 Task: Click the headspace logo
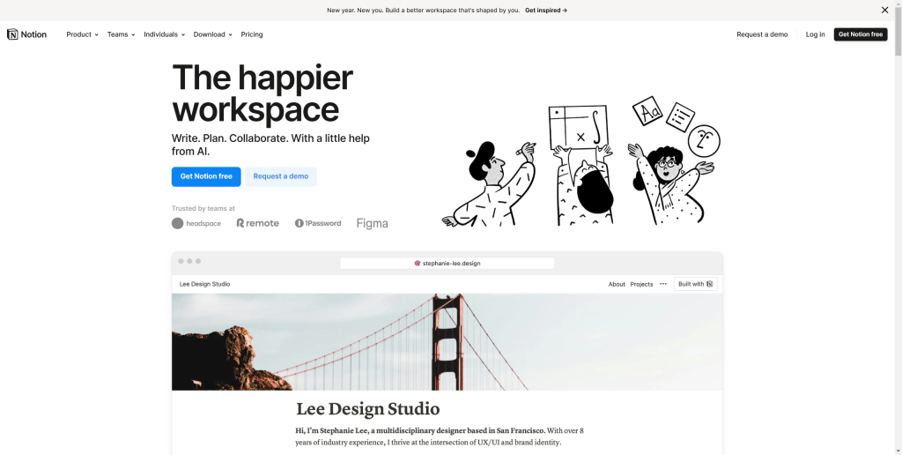point(196,223)
